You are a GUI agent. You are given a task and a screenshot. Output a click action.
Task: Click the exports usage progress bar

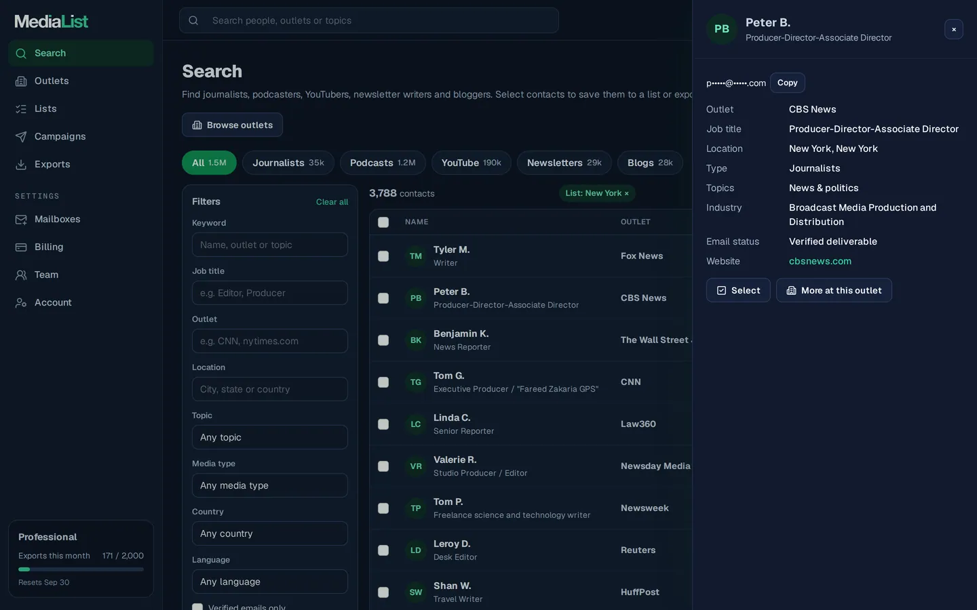[x=81, y=569]
